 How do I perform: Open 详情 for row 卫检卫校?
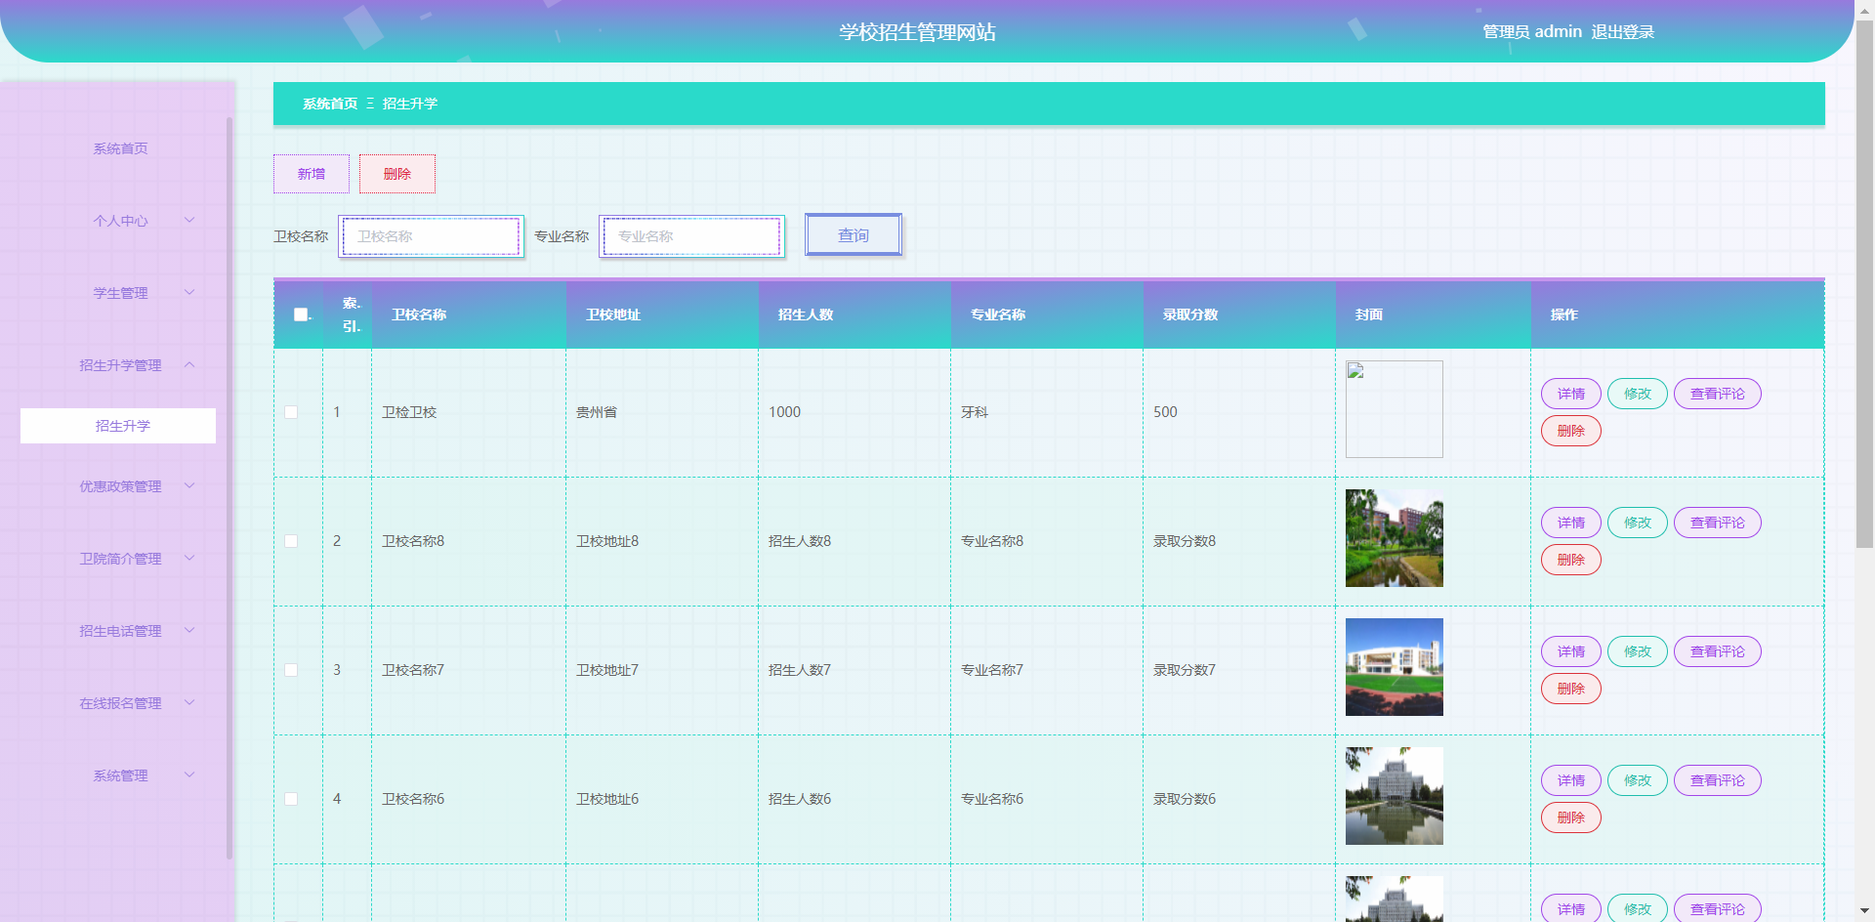click(1570, 394)
